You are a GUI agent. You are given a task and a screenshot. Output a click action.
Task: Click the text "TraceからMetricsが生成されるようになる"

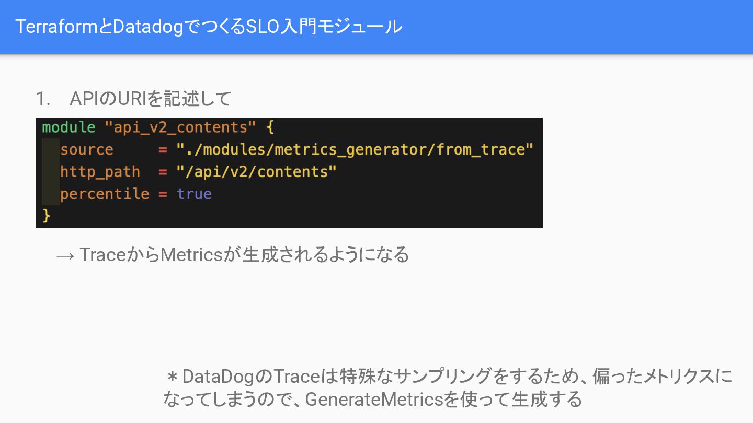(244, 255)
